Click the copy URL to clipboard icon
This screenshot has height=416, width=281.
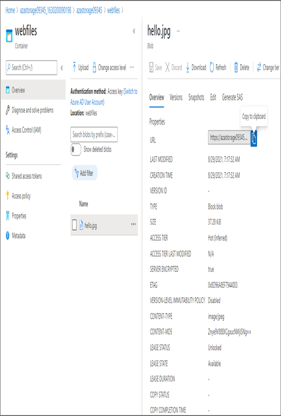click(x=254, y=138)
